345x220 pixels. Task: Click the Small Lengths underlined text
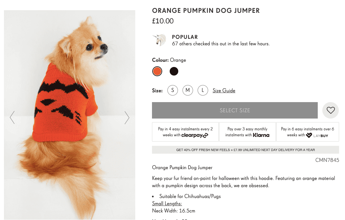tap(167, 204)
